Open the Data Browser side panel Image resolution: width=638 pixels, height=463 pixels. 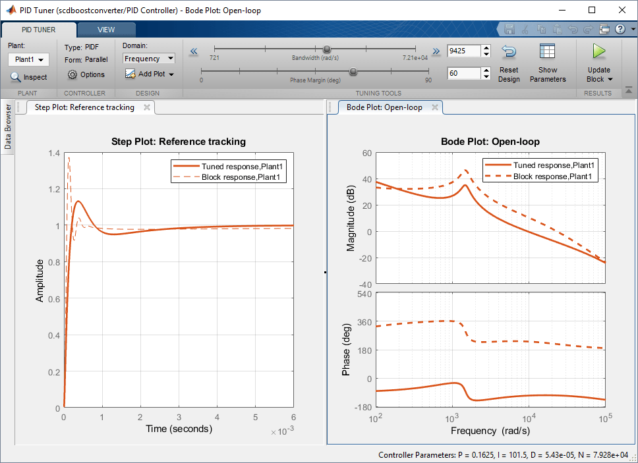click(x=8, y=126)
